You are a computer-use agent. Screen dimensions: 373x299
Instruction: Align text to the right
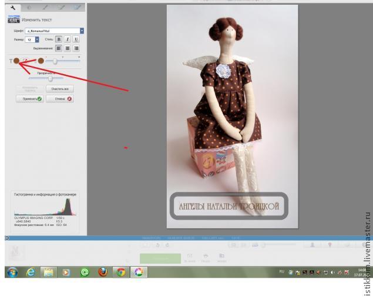click(x=76, y=48)
